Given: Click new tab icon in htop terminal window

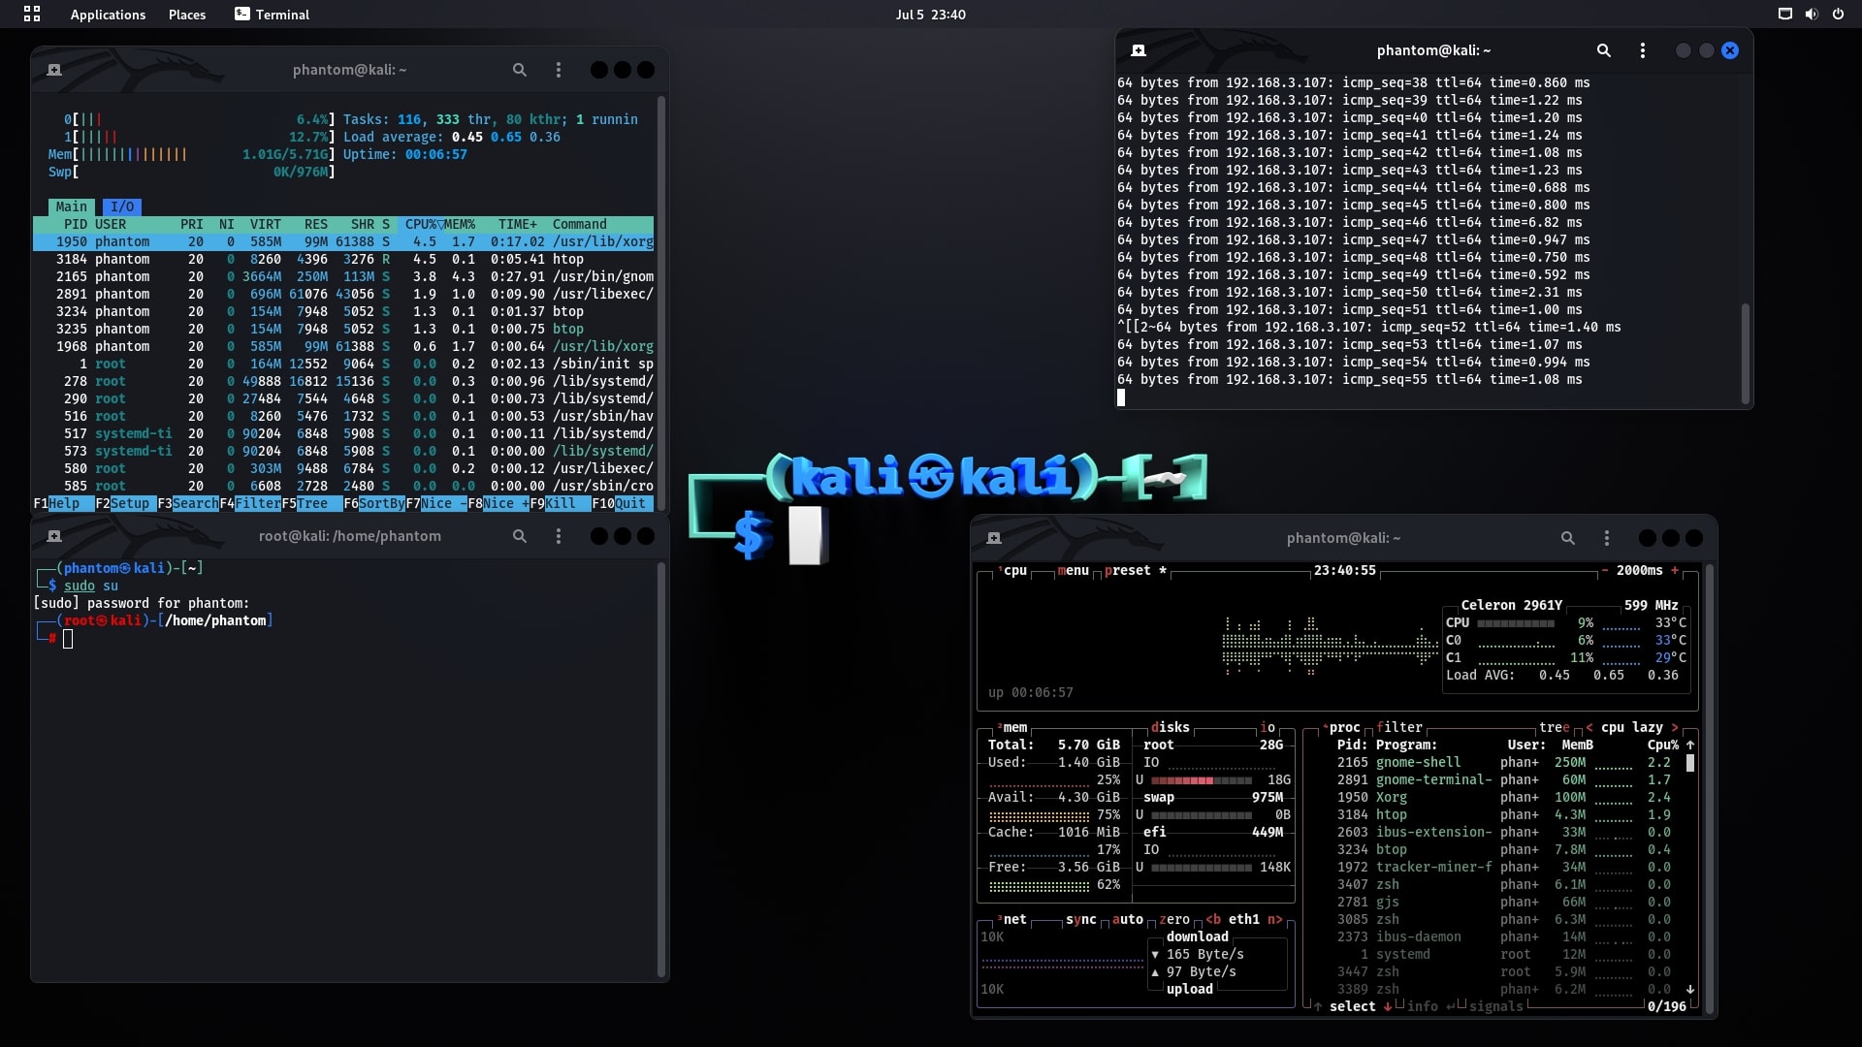Looking at the screenshot, I should [x=54, y=70].
